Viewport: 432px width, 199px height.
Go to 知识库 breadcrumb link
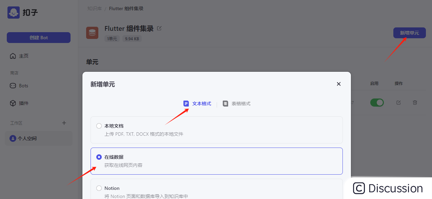pyautogui.click(x=95, y=8)
